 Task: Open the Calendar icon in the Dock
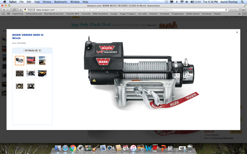125,148
